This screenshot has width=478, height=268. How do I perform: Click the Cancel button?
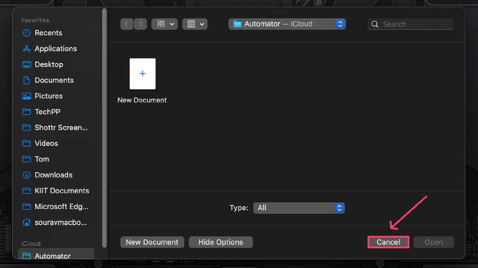tap(388, 242)
